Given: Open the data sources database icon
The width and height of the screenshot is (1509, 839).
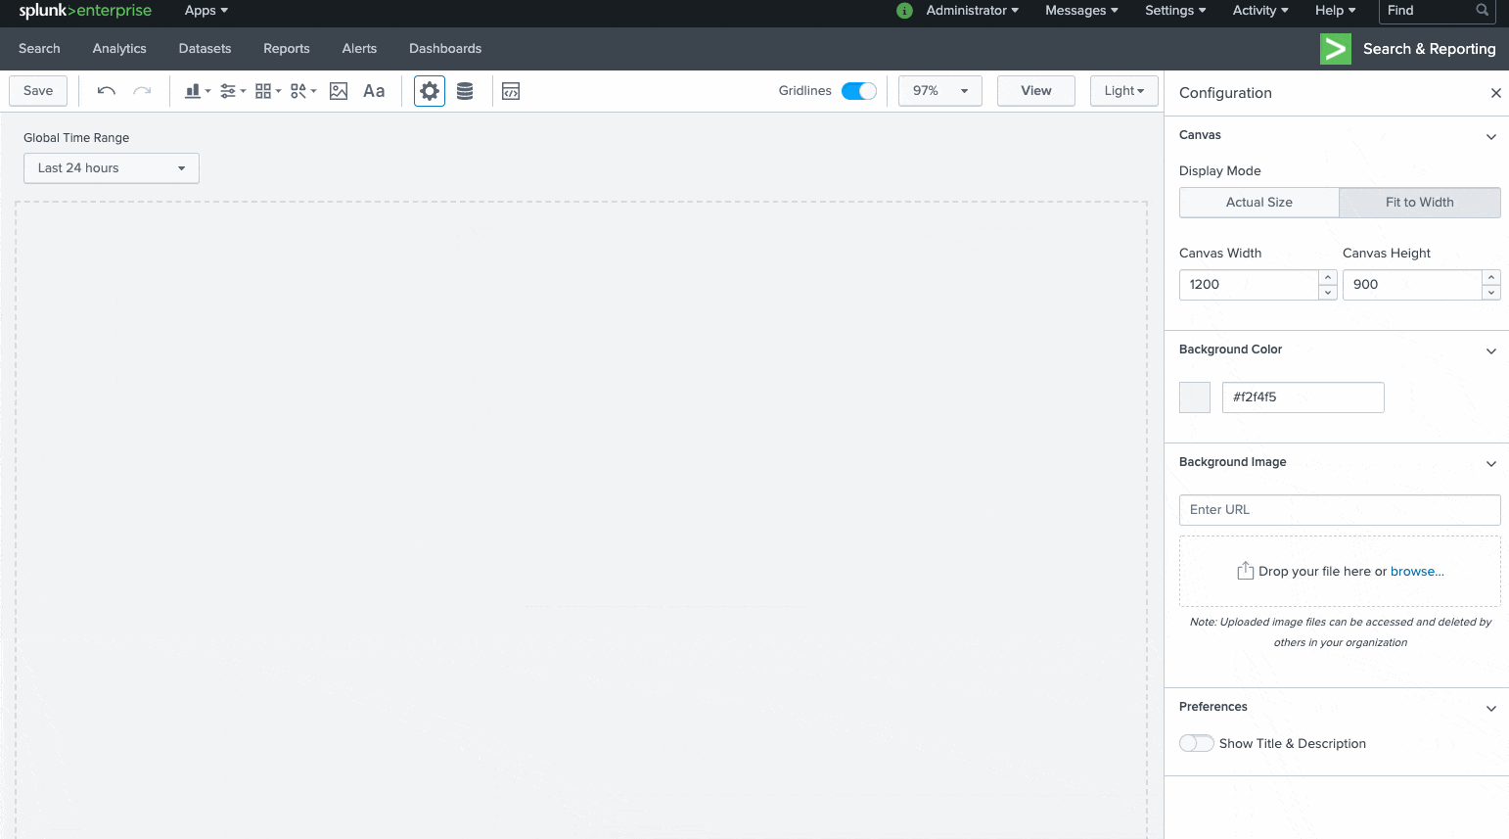Looking at the screenshot, I should coord(465,91).
